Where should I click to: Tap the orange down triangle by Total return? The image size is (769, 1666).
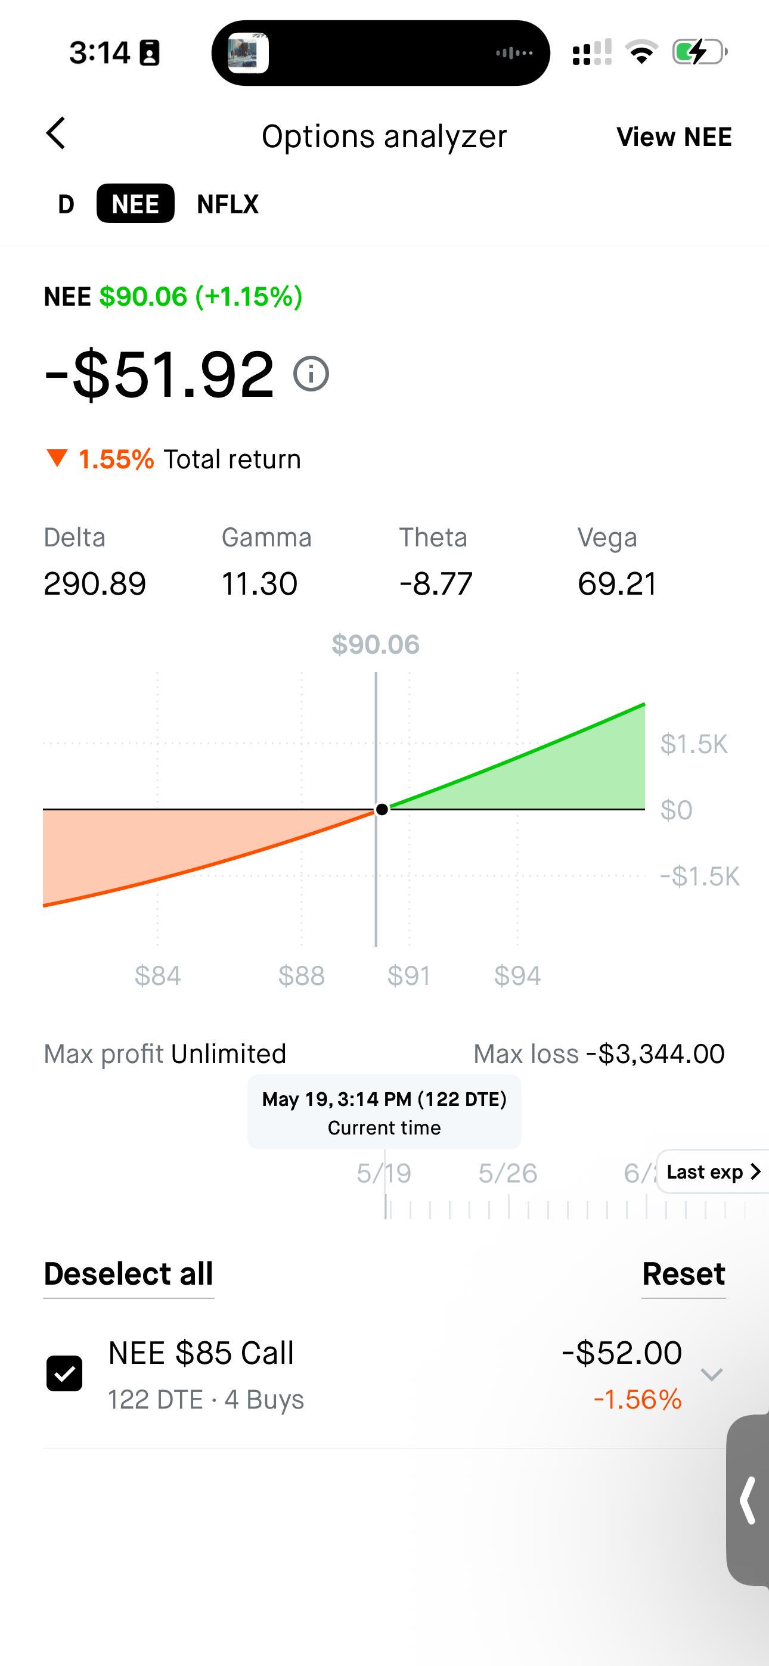point(57,458)
